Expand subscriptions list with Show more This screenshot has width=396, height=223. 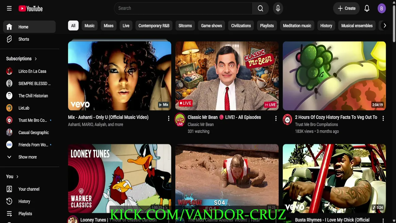coord(29,157)
